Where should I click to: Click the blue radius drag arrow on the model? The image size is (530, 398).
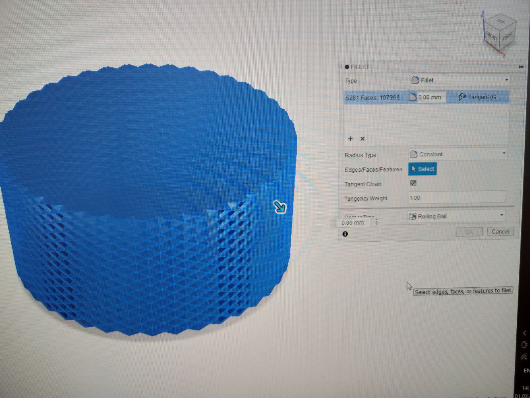coord(280,206)
